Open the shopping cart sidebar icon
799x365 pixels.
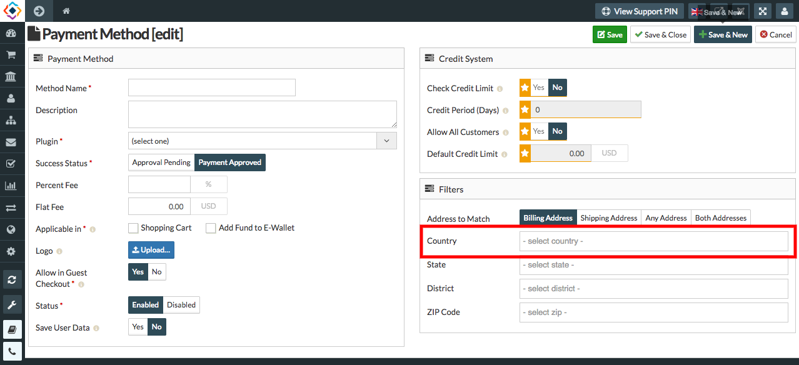point(11,55)
